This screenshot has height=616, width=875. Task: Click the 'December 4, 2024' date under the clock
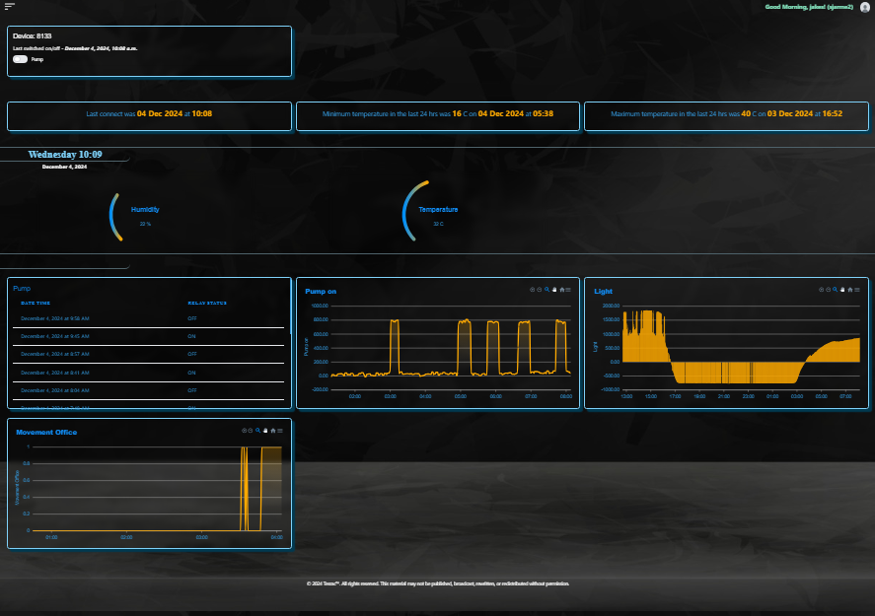65,167
